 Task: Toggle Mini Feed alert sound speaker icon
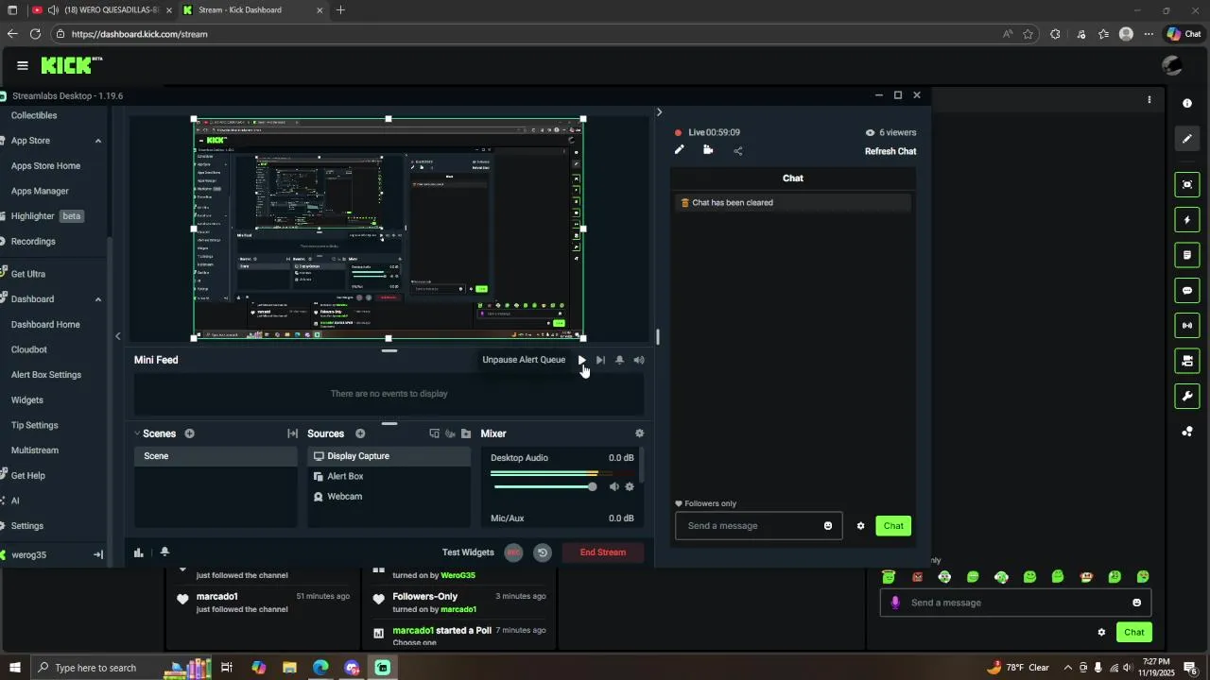pyautogui.click(x=639, y=360)
